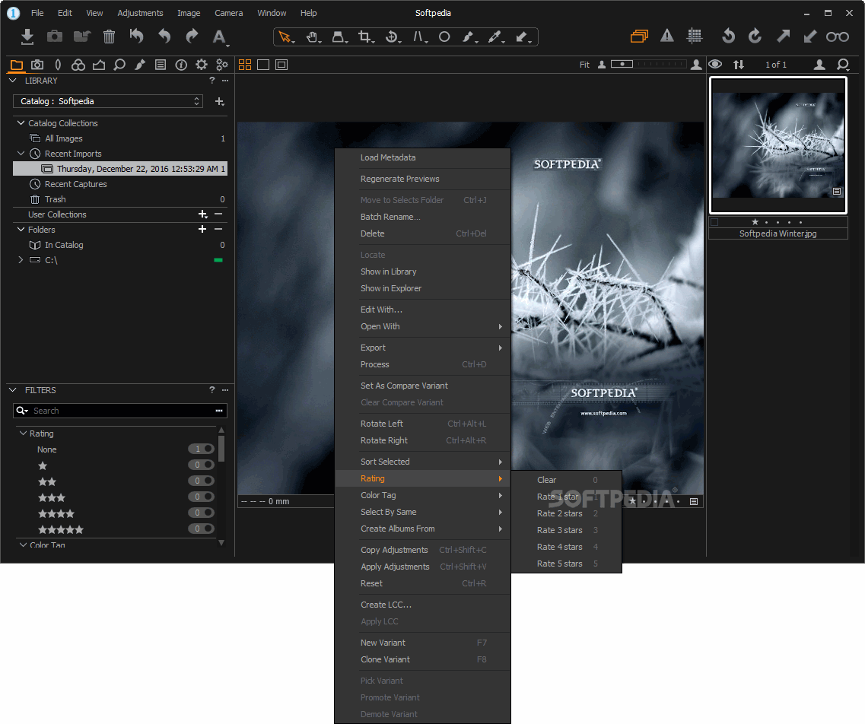Toggle the None rating filter switch
This screenshot has width=865, height=724.
tap(201, 449)
